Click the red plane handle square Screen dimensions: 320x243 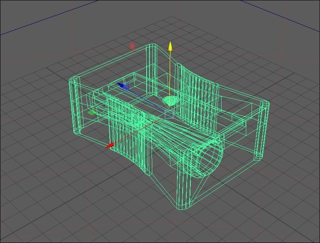[x=132, y=46]
